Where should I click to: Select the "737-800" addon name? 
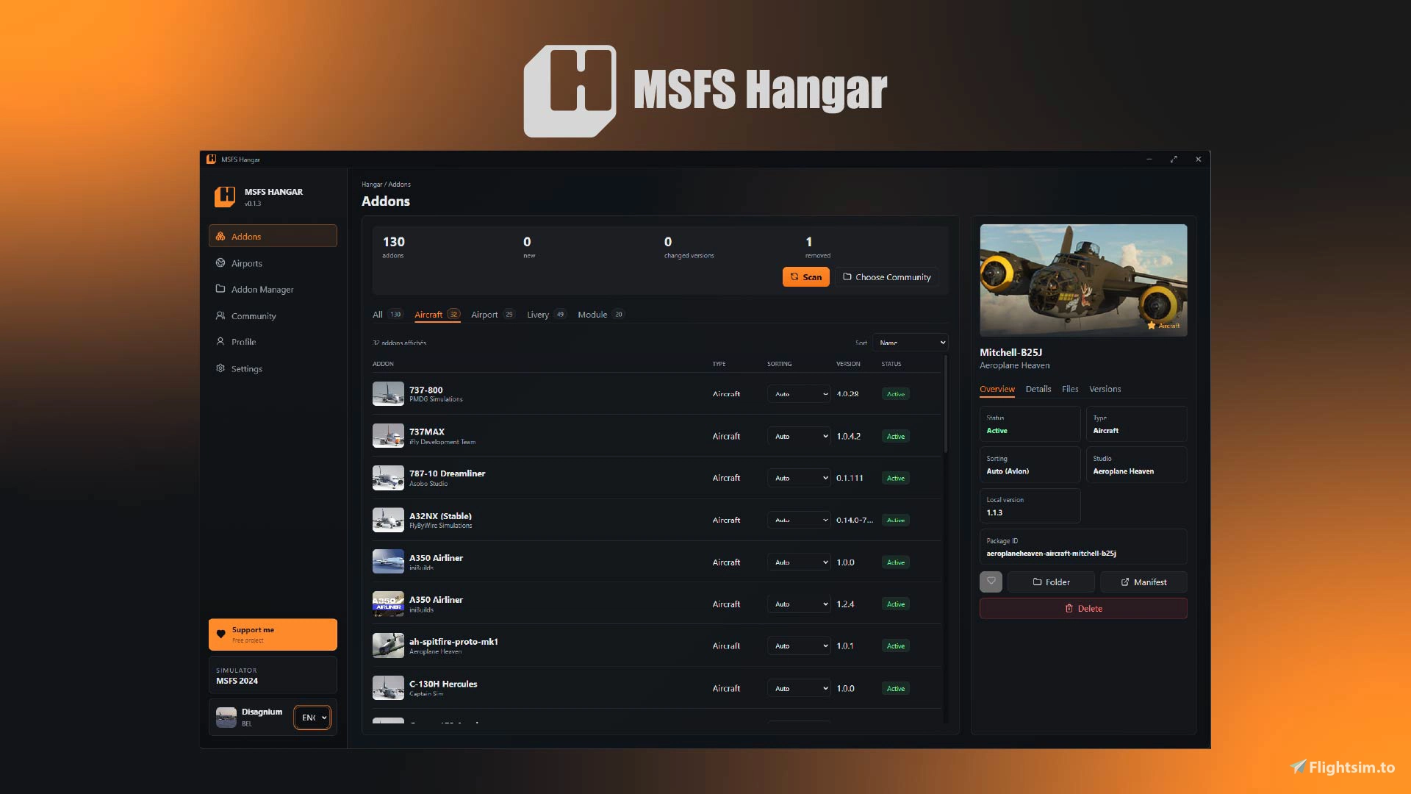click(x=426, y=390)
